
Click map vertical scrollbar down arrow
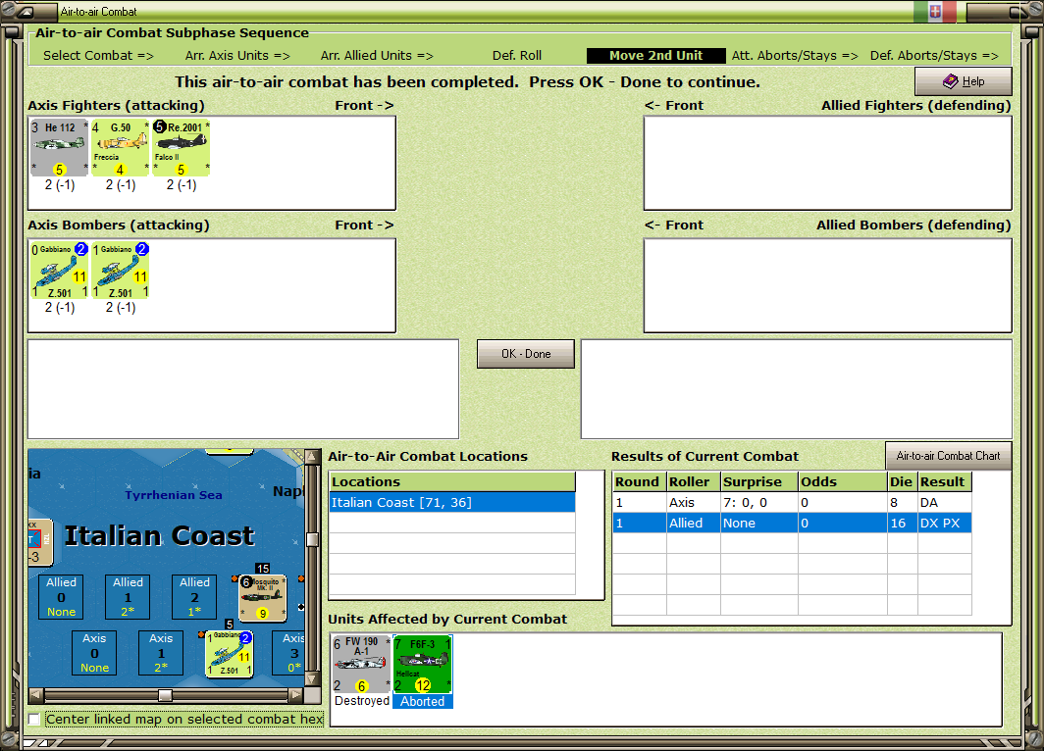312,679
